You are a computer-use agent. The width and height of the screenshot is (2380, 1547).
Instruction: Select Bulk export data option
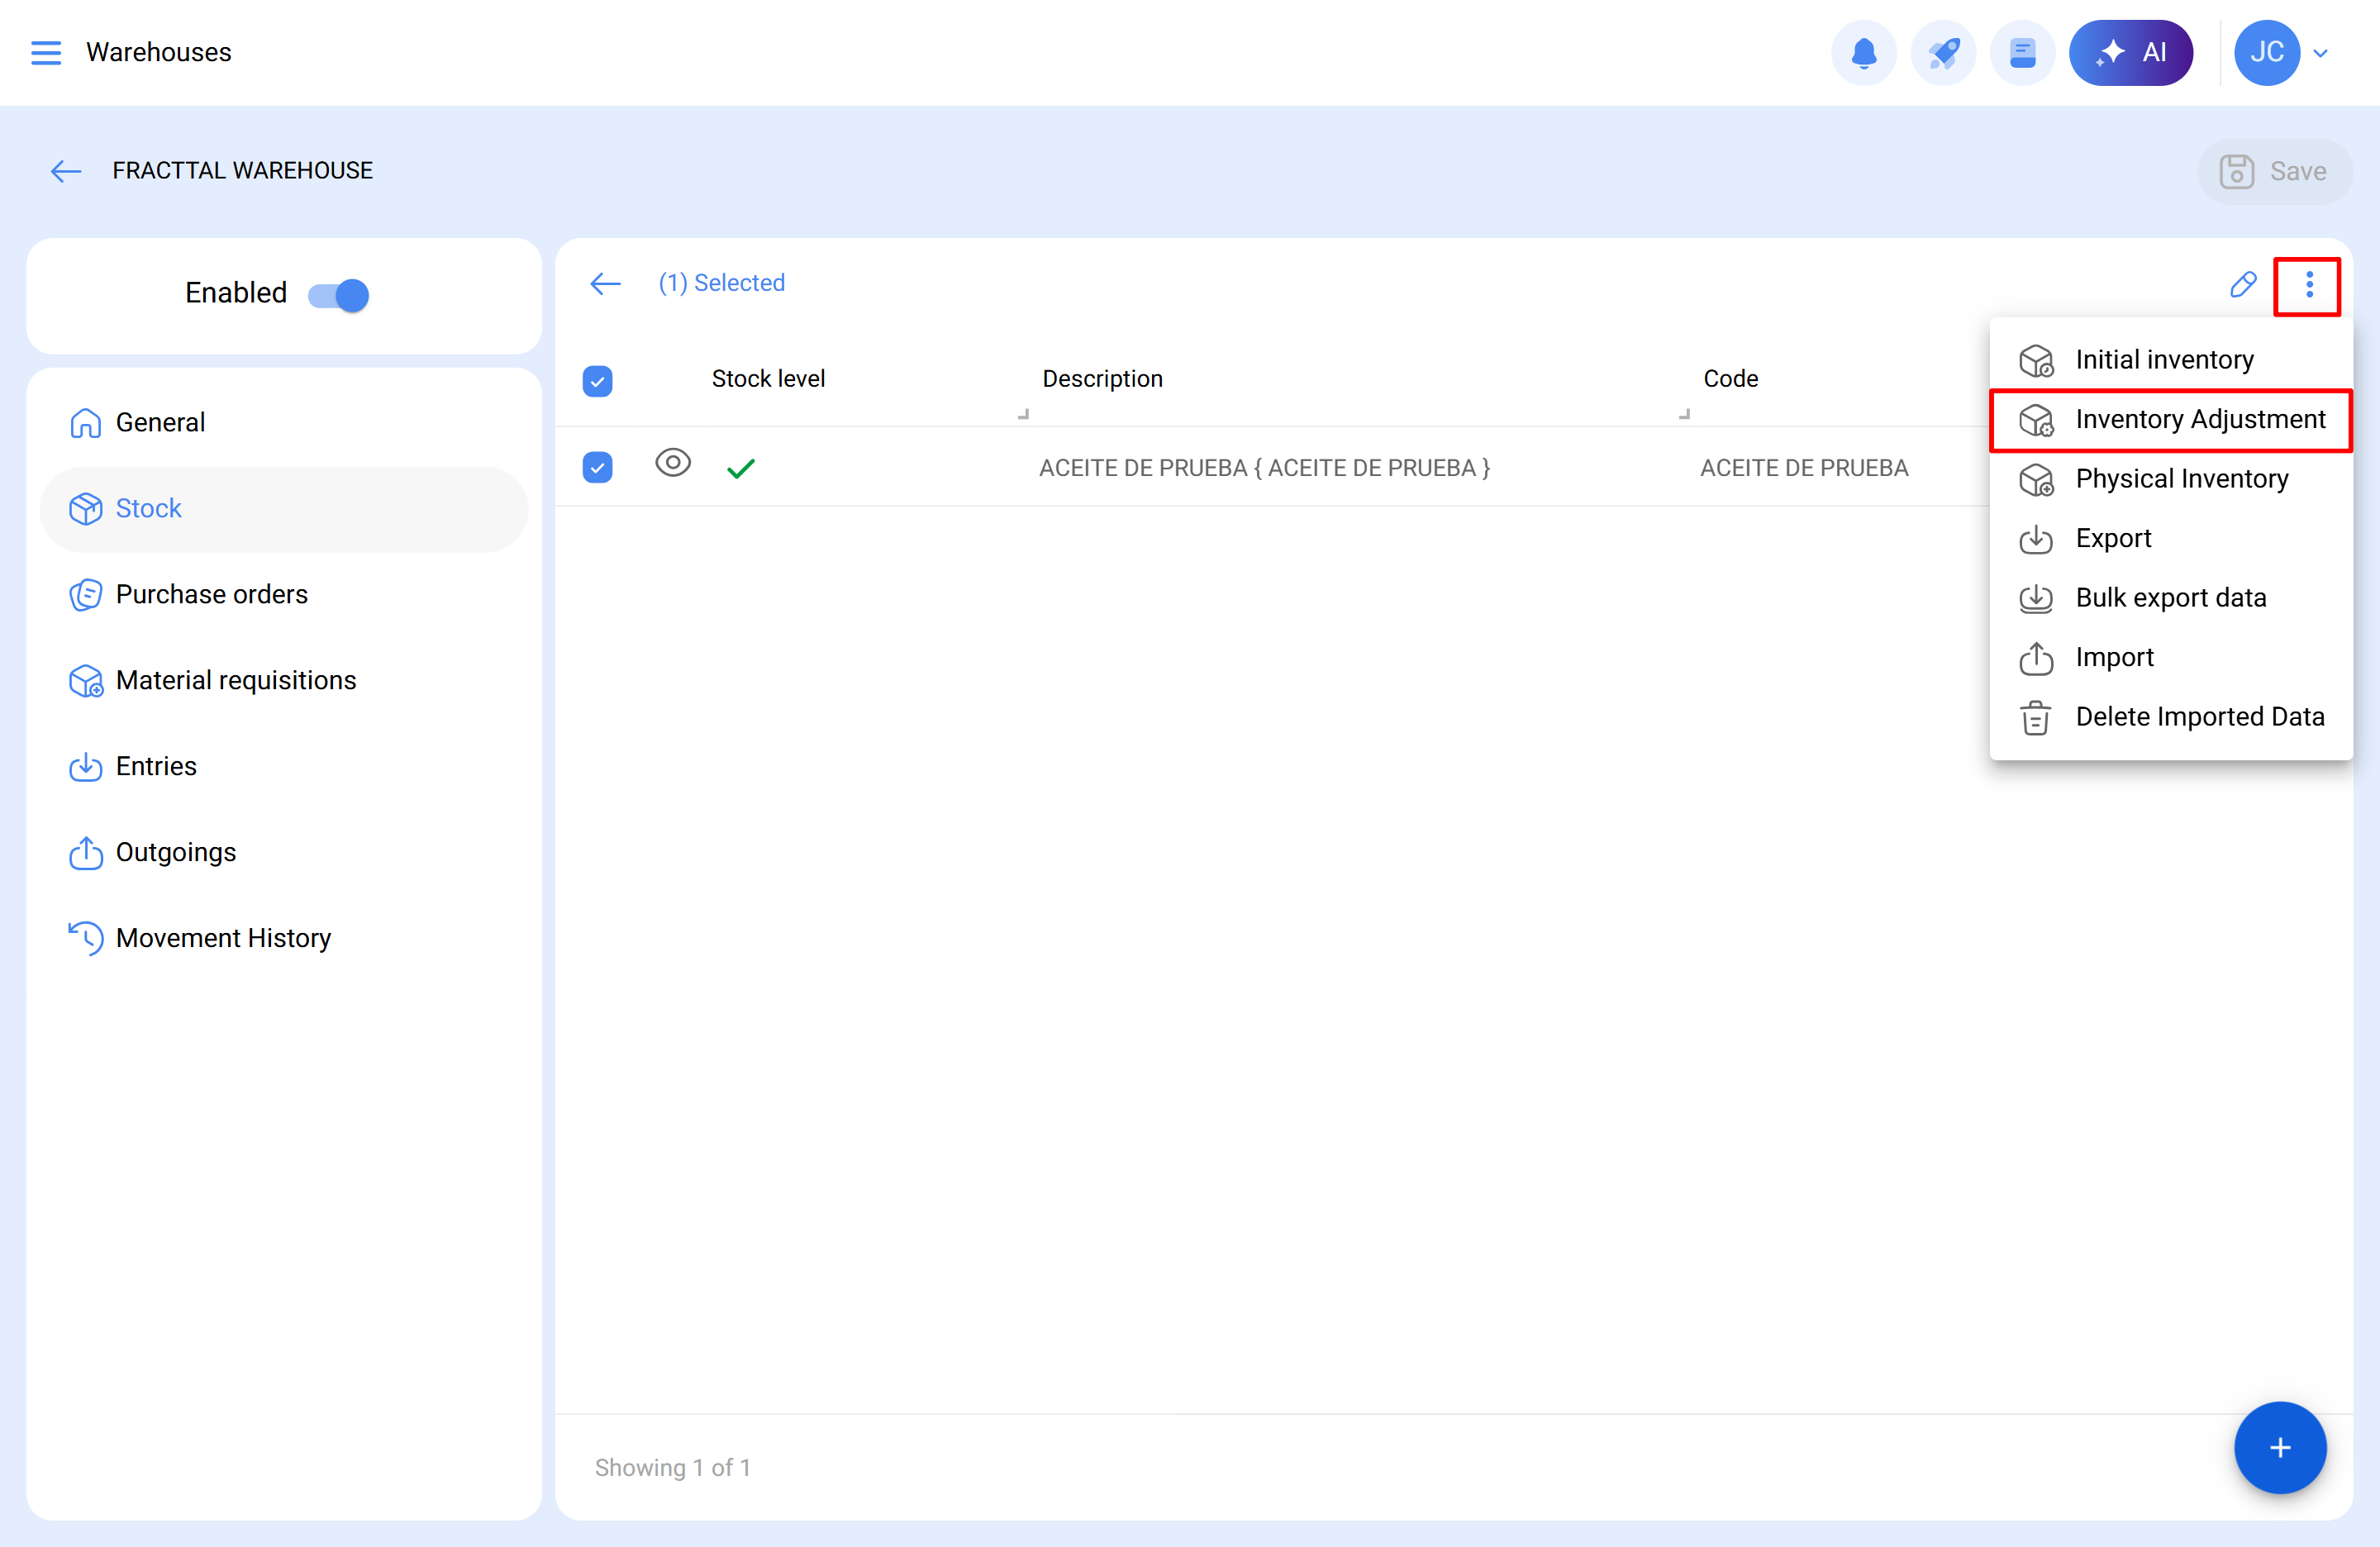coord(2170,598)
